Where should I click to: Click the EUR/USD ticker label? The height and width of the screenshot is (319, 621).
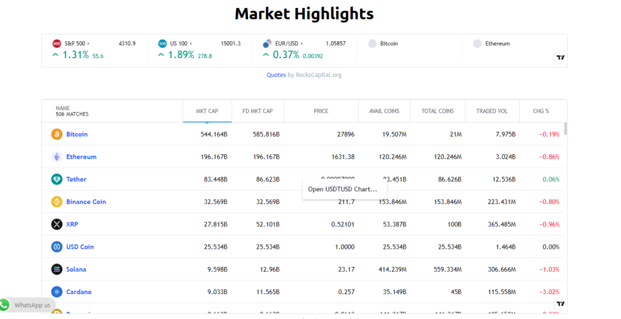[x=287, y=44]
